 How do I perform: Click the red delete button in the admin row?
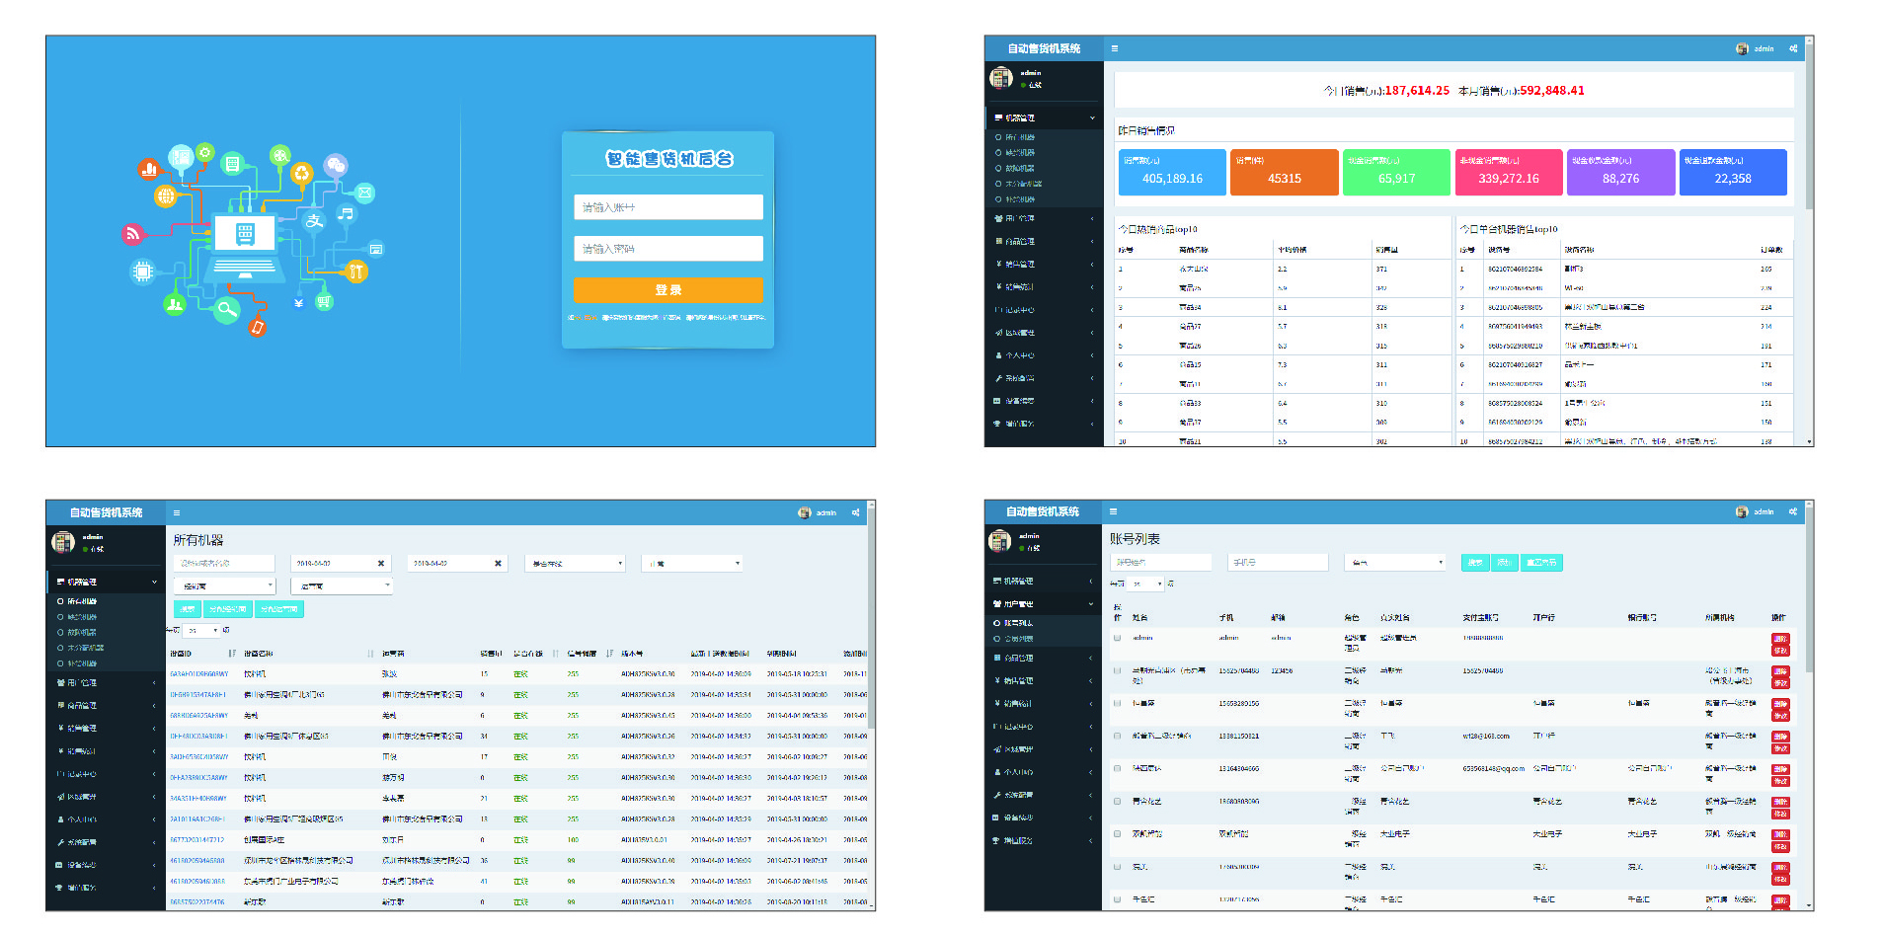click(x=1780, y=639)
